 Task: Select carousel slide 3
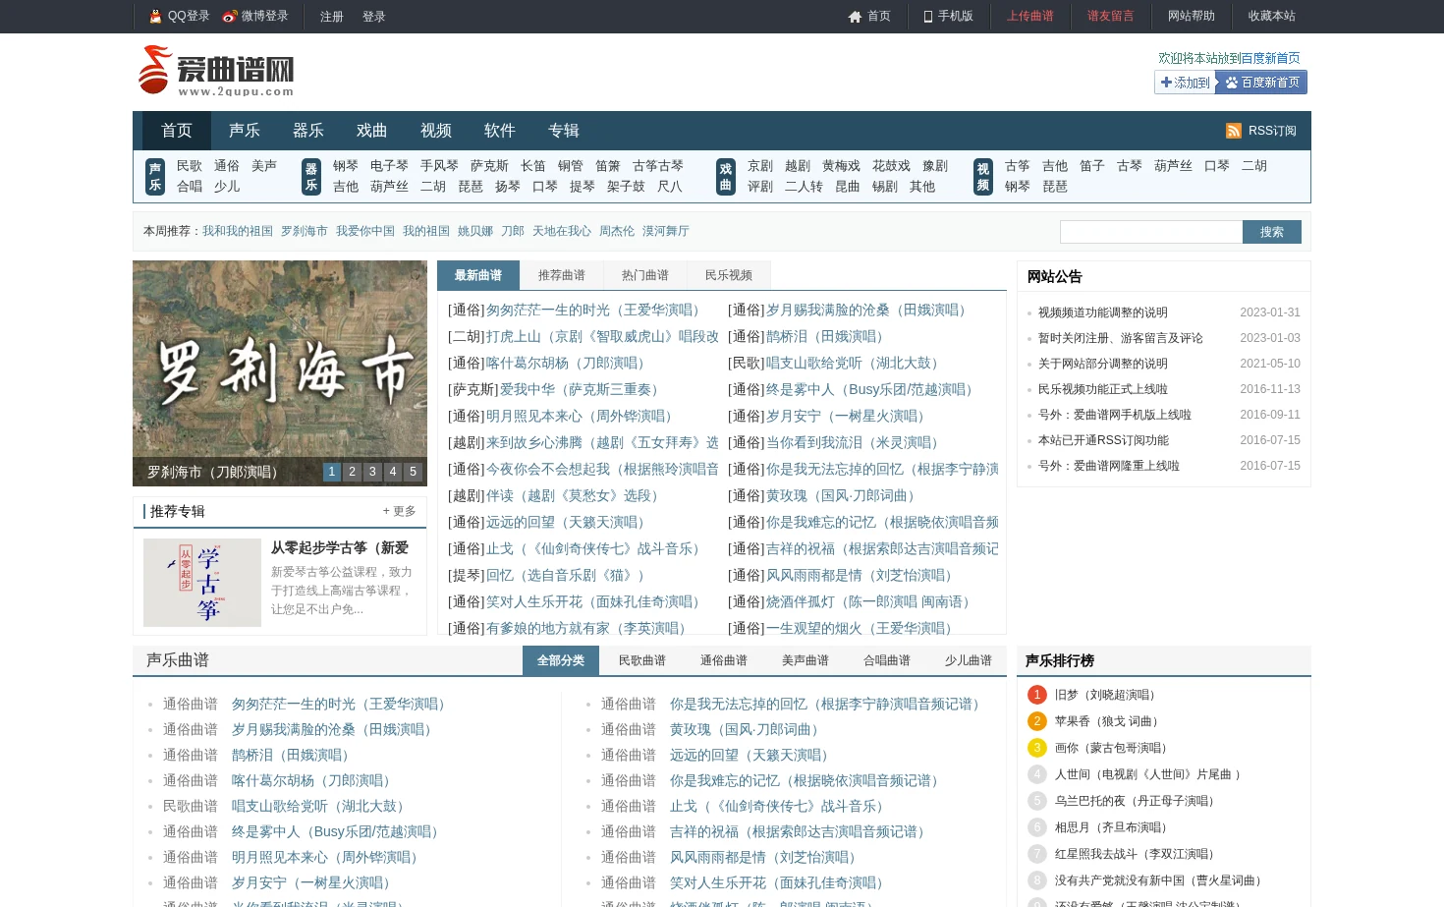tap(372, 472)
